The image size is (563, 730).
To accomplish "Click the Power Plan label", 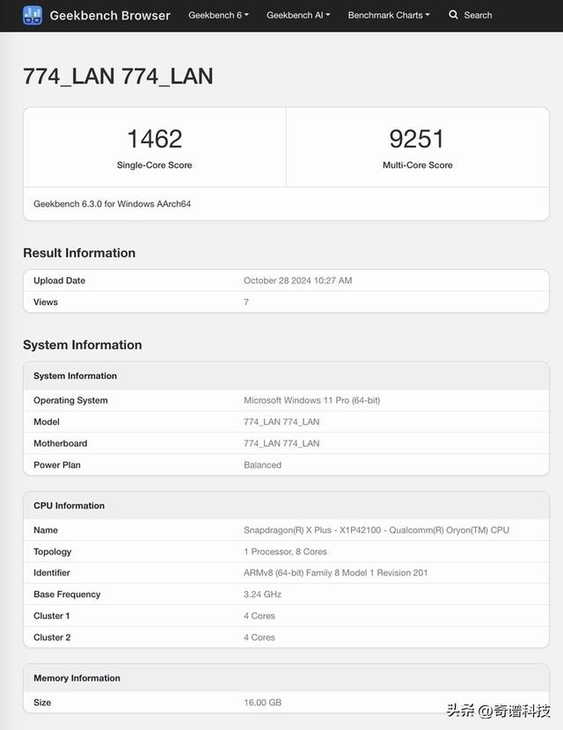I will [x=57, y=464].
